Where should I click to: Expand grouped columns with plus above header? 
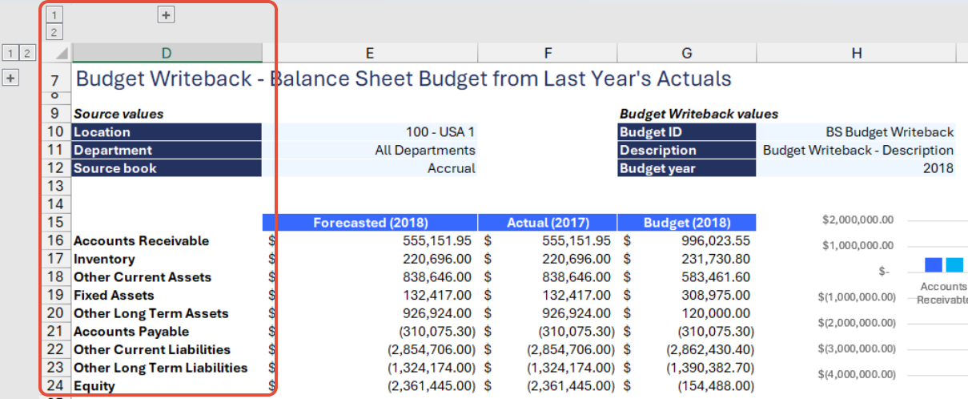click(167, 14)
